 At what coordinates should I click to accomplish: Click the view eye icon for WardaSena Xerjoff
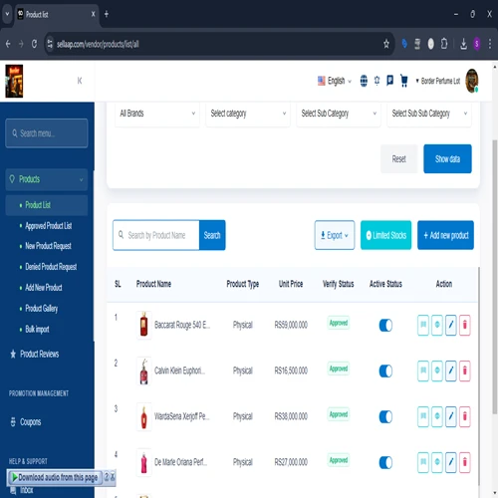[x=437, y=416]
